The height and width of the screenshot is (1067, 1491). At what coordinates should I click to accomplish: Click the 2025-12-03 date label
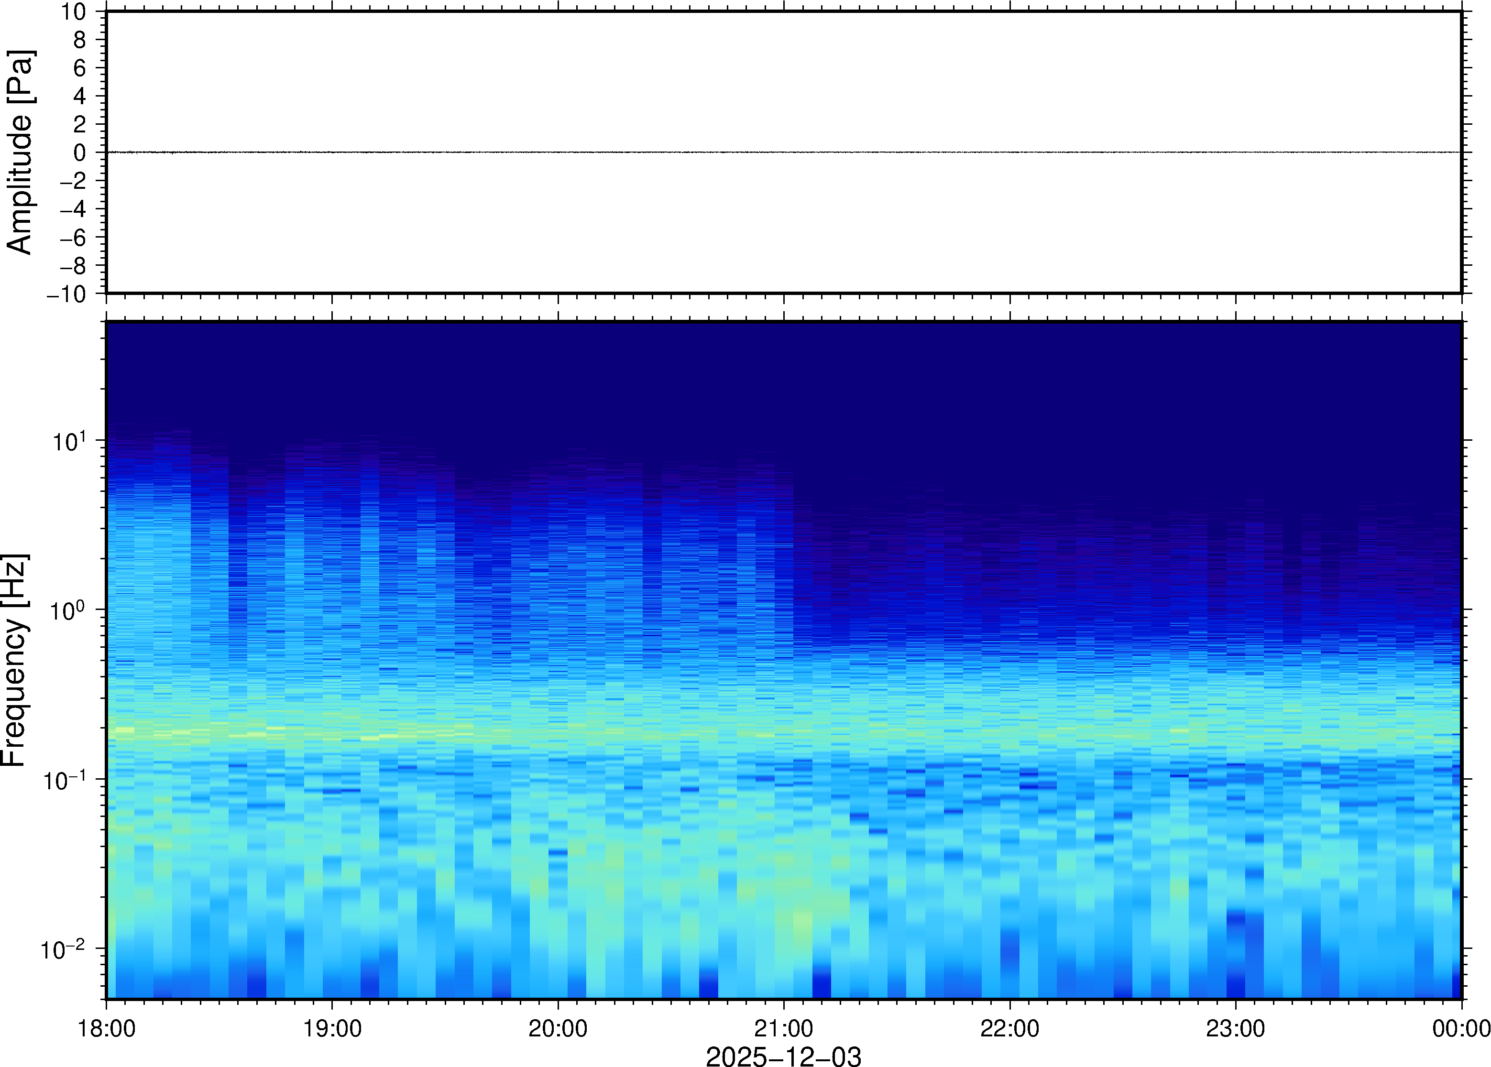(x=783, y=1056)
